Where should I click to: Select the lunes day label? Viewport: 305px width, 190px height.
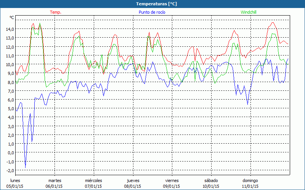coord(15,180)
